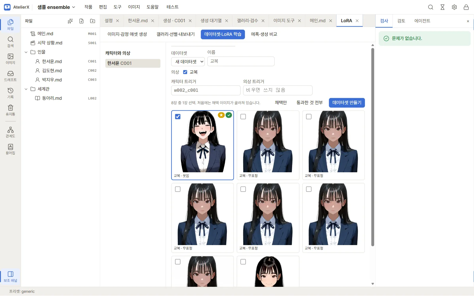Open the 용어집 glossary sidebar icon
The image size is (474, 296).
point(10,149)
